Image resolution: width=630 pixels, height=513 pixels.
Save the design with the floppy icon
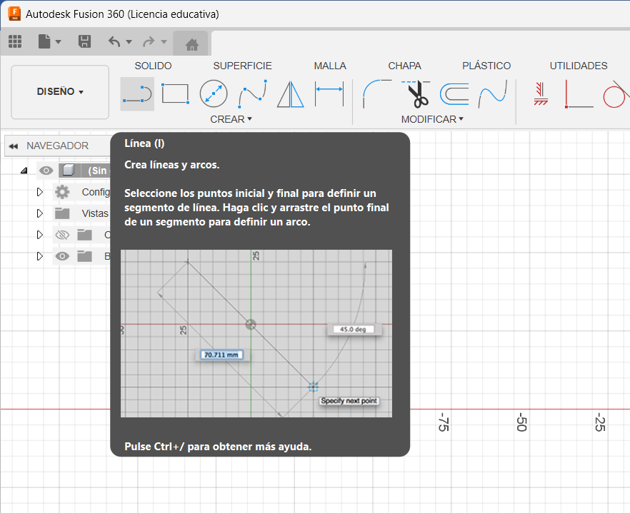pos(84,41)
